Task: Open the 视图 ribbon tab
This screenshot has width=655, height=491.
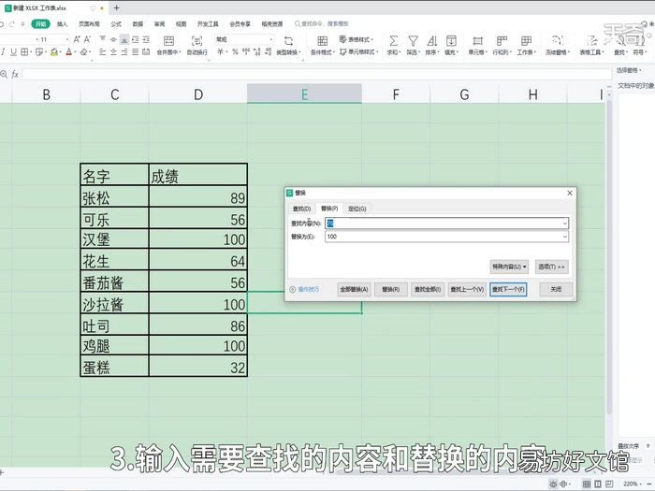Action: 181,23
